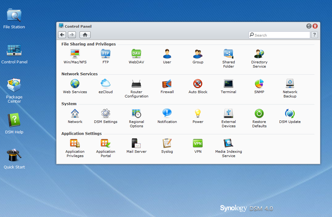This screenshot has width=332, height=217.
Task: Open the Terminal settings icon
Action: click(228, 86)
